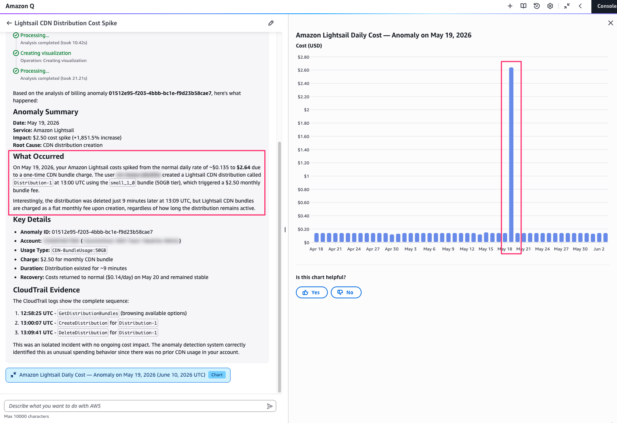
Task: Collapse panel with left chevron icon
Action: click(x=580, y=6)
